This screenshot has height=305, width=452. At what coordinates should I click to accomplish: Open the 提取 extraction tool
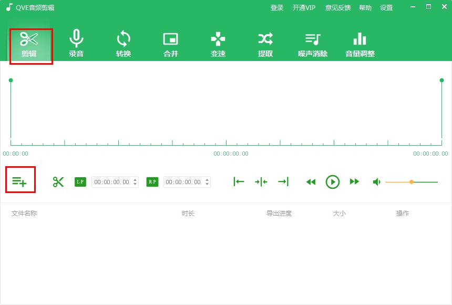point(265,43)
